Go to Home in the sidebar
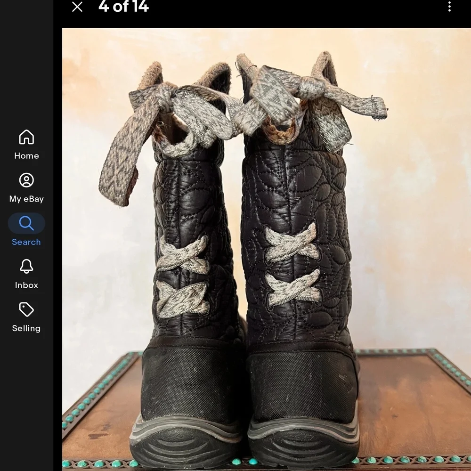The width and height of the screenshot is (471, 471). [26, 137]
